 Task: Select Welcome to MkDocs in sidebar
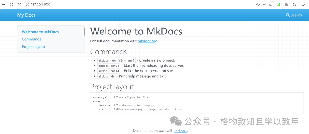tap(40, 32)
